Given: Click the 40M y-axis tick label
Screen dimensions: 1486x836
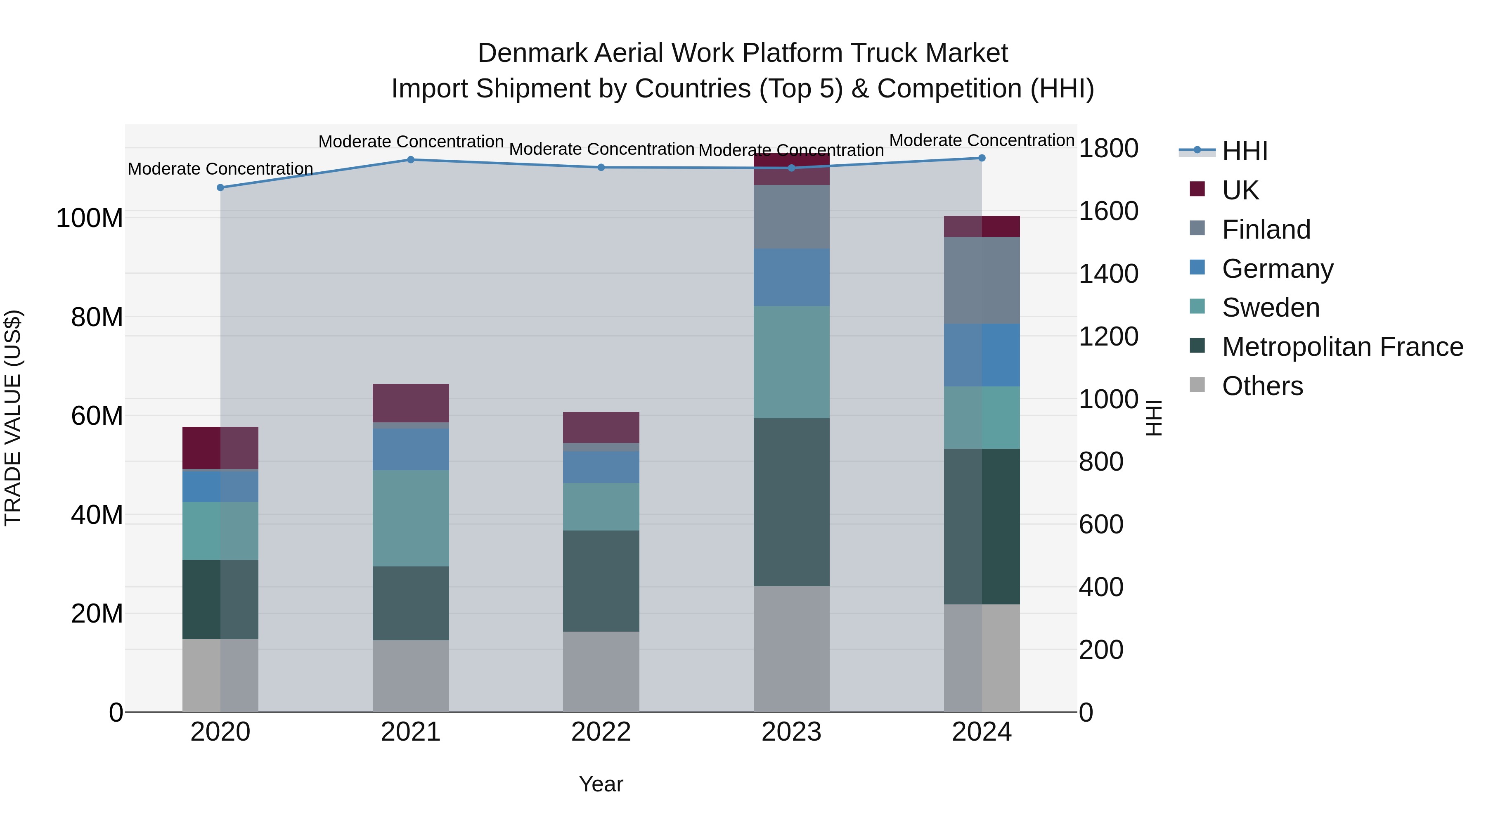Looking at the screenshot, I should click(x=97, y=515).
